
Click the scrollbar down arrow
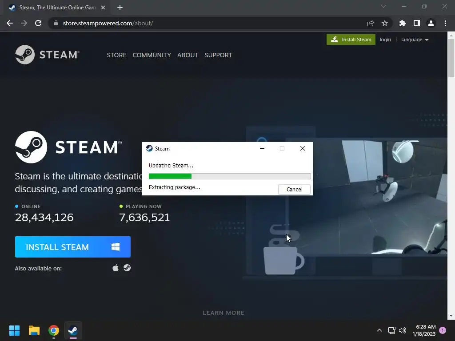click(451, 316)
